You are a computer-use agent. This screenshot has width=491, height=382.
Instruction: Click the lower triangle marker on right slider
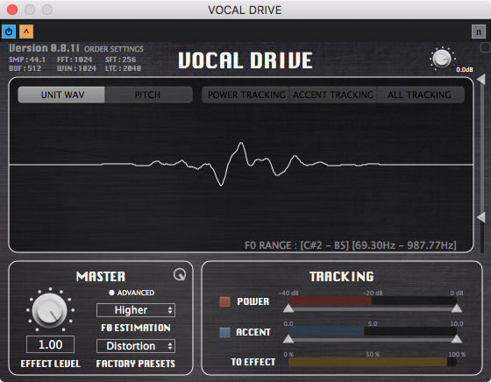481,217
